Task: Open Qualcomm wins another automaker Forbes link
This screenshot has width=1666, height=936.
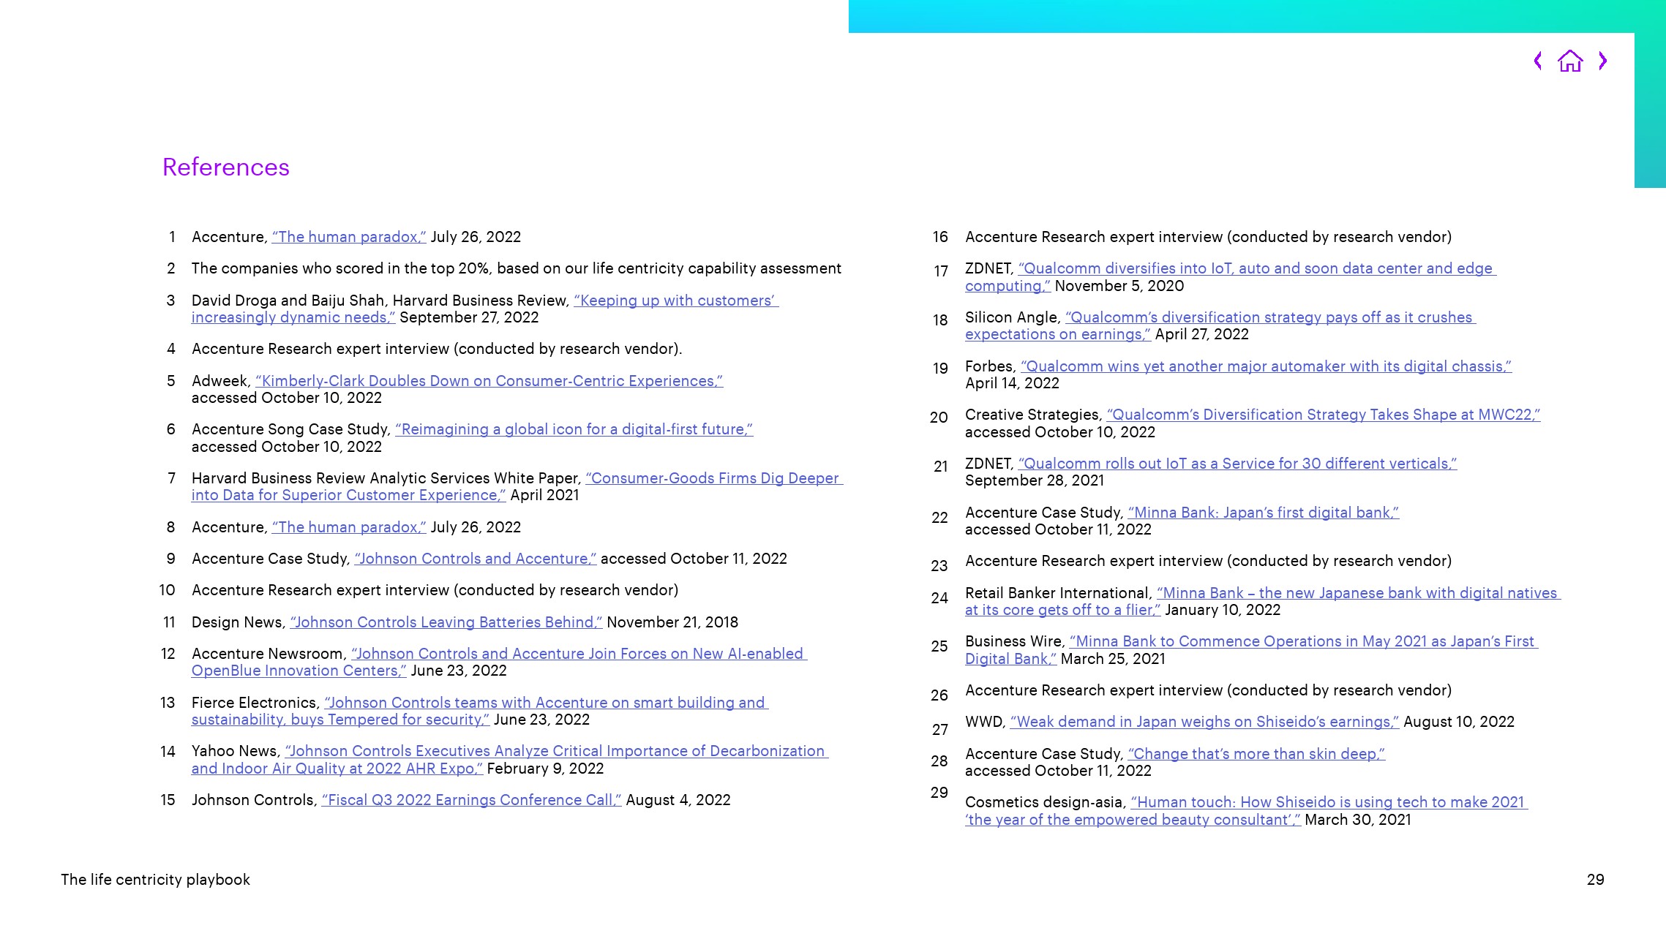Action: pyautogui.click(x=1265, y=366)
